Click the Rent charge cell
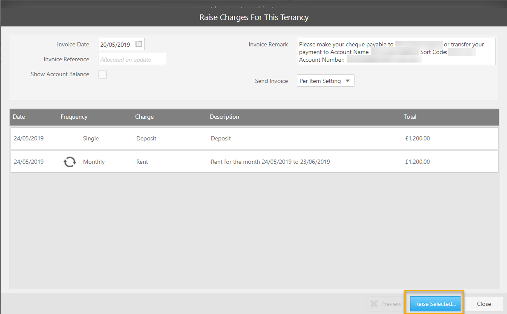507x314 pixels. pos(142,162)
